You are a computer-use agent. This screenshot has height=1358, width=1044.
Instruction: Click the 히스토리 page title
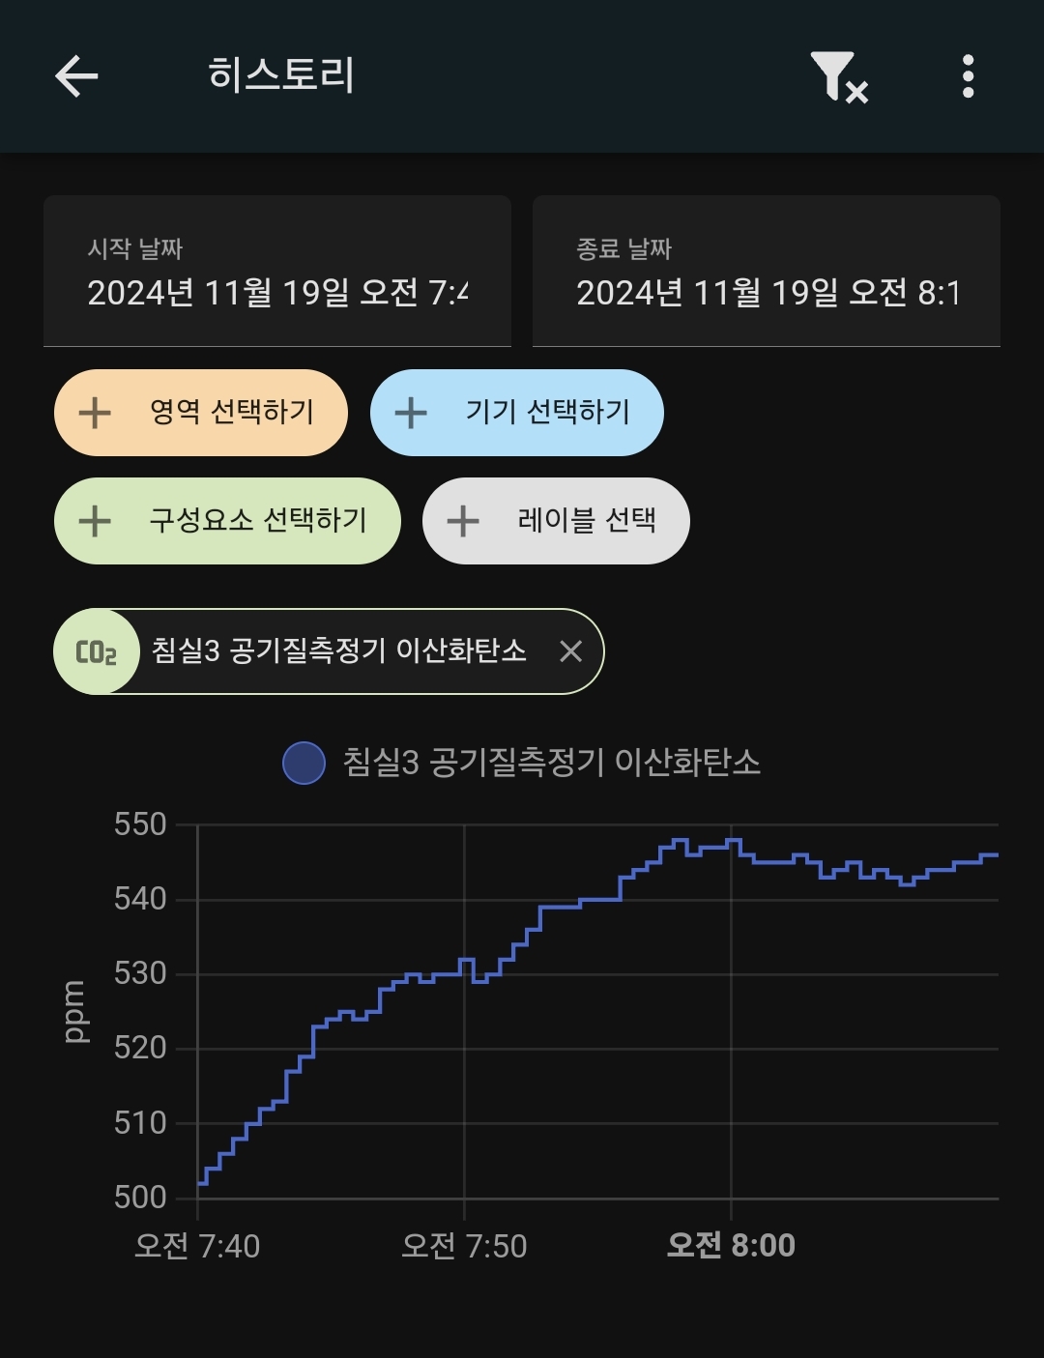click(281, 75)
